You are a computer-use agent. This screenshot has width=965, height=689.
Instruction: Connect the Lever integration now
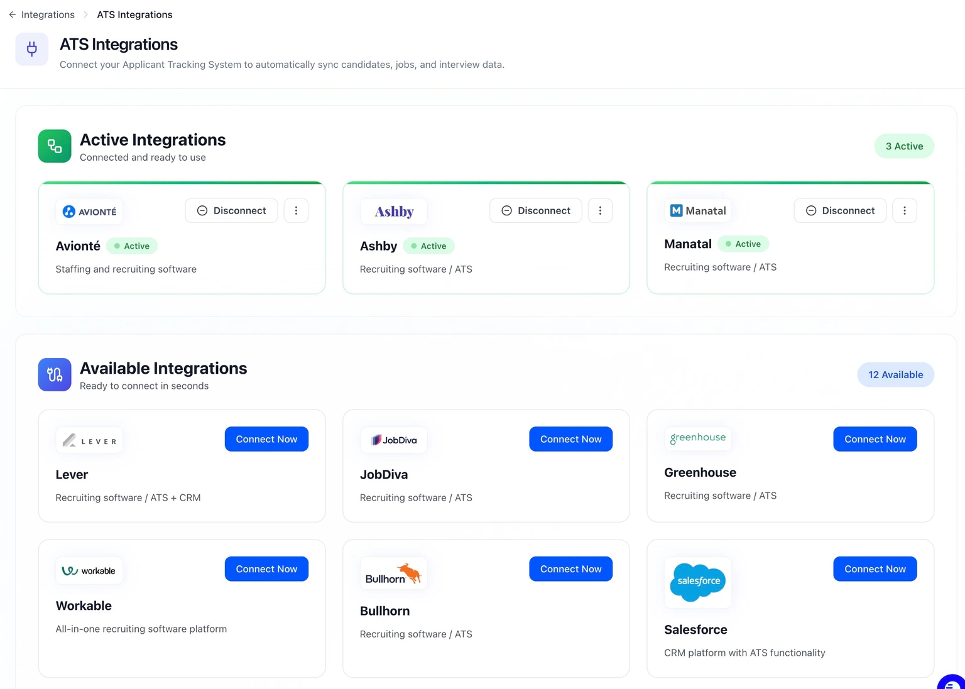coord(266,439)
